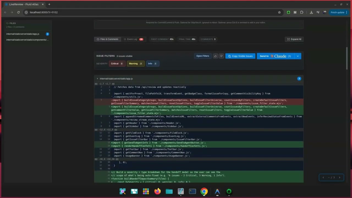Click the added renderHandoffConfetti import line
Screen dimensions: 352x198
pos(199,146)
